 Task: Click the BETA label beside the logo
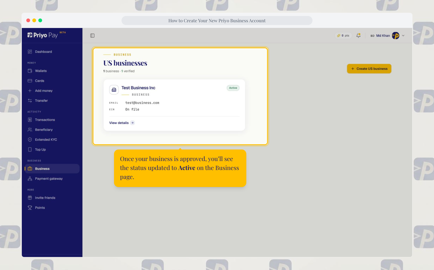click(x=63, y=32)
